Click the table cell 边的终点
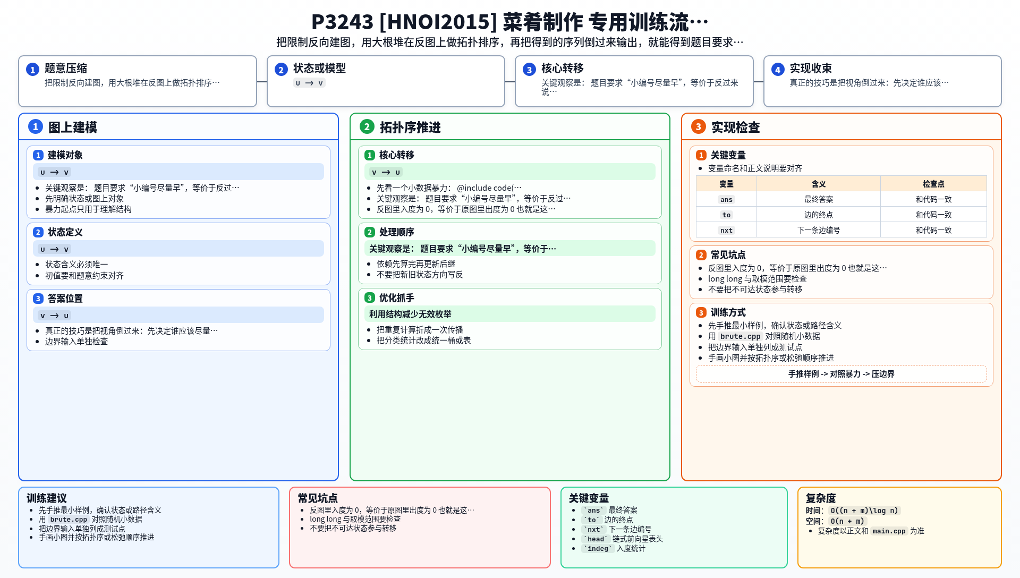 pos(819,215)
